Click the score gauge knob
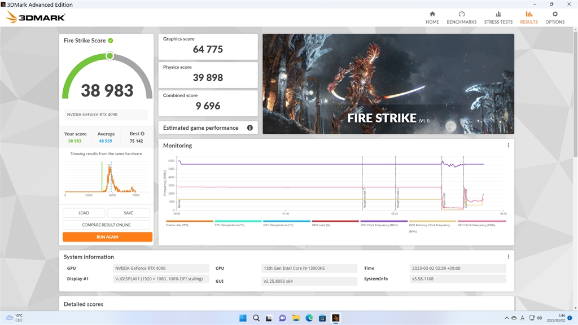 (x=110, y=56)
